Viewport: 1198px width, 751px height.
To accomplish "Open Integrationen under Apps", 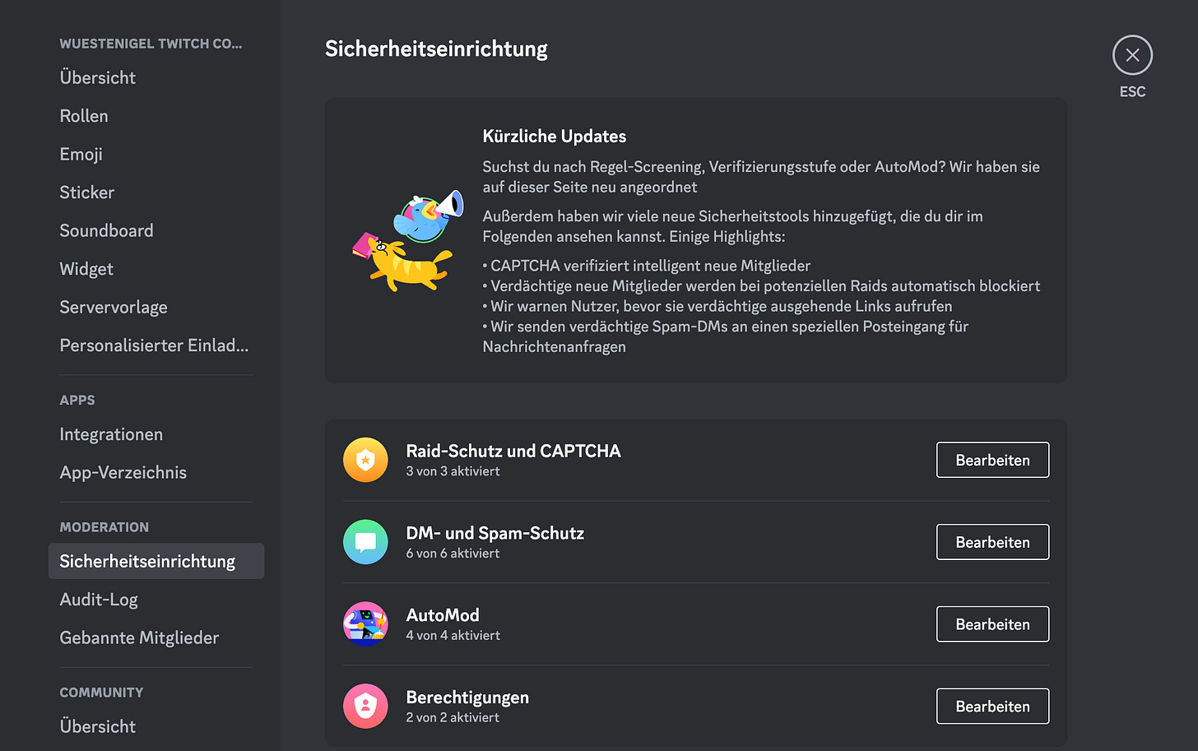I will pyautogui.click(x=156, y=434).
